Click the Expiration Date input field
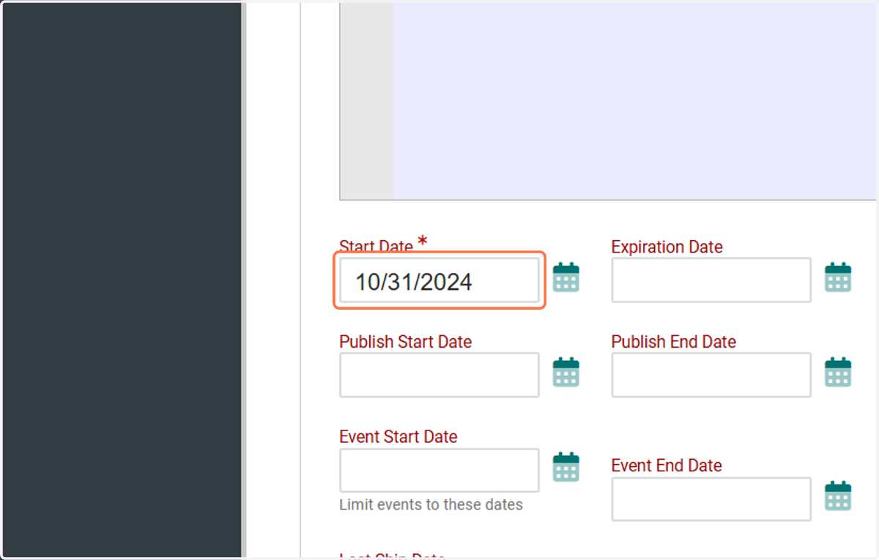 [711, 280]
